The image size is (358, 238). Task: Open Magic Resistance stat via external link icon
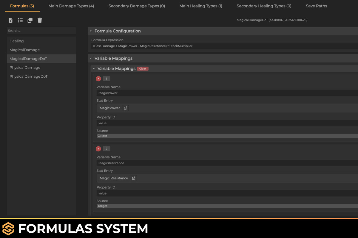(133, 178)
